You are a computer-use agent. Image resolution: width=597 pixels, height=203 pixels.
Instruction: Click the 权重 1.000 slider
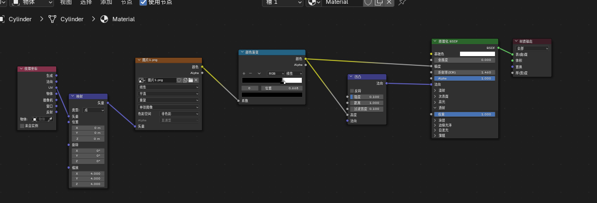click(465, 114)
